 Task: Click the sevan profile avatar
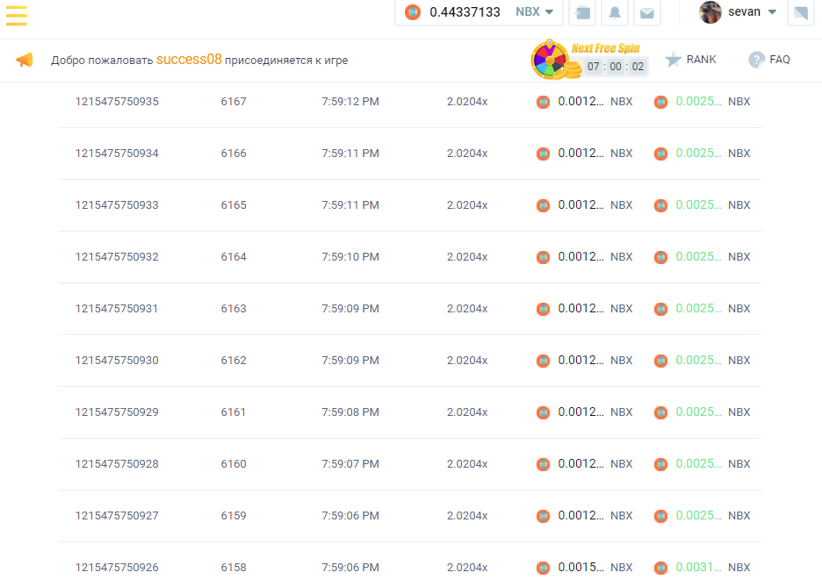[x=710, y=12]
